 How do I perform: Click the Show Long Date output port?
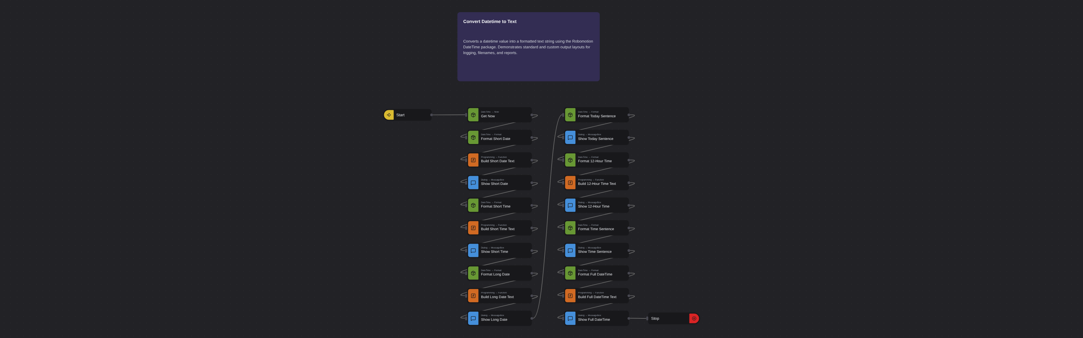[532, 319]
